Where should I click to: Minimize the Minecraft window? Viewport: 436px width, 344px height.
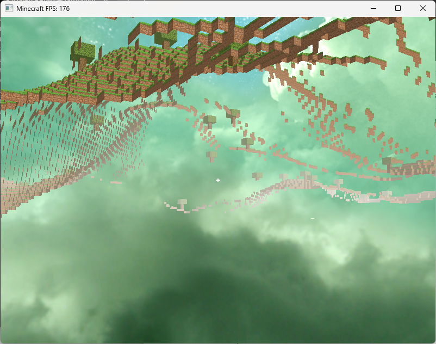tap(373, 9)
